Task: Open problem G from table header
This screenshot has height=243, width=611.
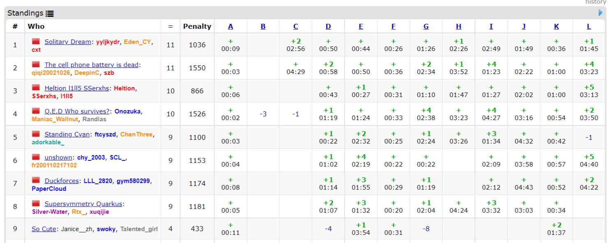Action: 426,26
